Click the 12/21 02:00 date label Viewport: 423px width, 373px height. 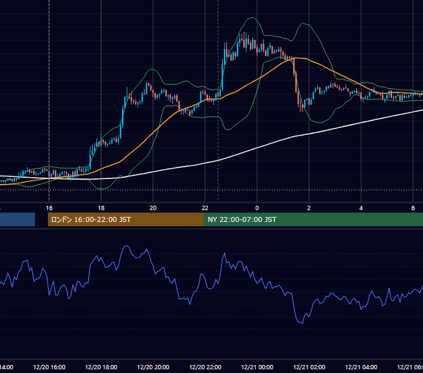(309, 367)
